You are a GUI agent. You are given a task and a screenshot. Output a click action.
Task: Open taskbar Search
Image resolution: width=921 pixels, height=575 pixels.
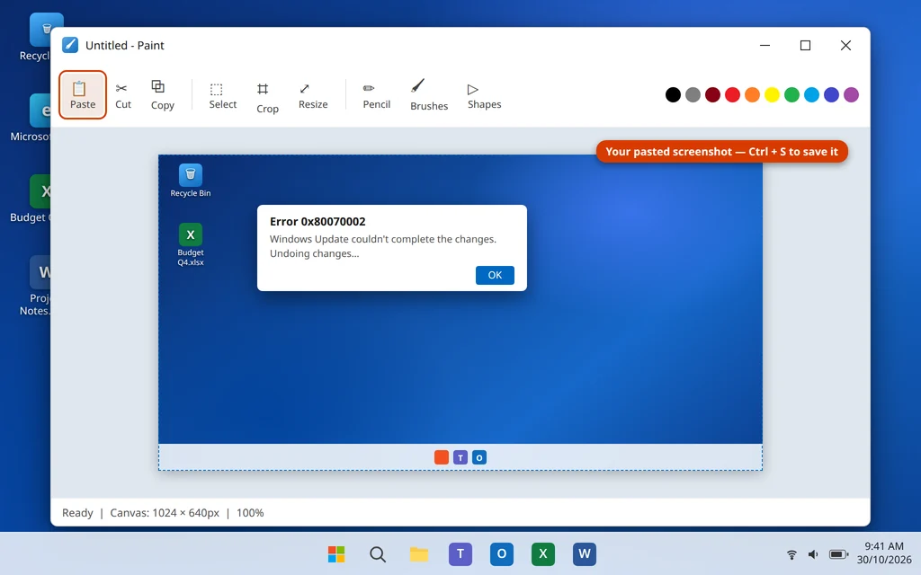(378, 553)
